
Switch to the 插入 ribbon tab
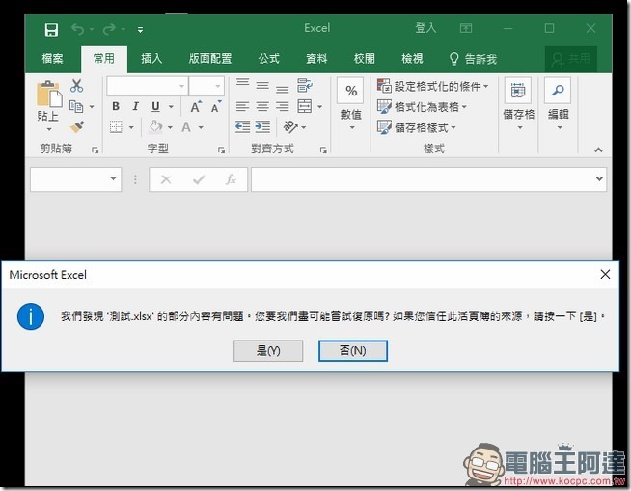[x=151, y=59]
